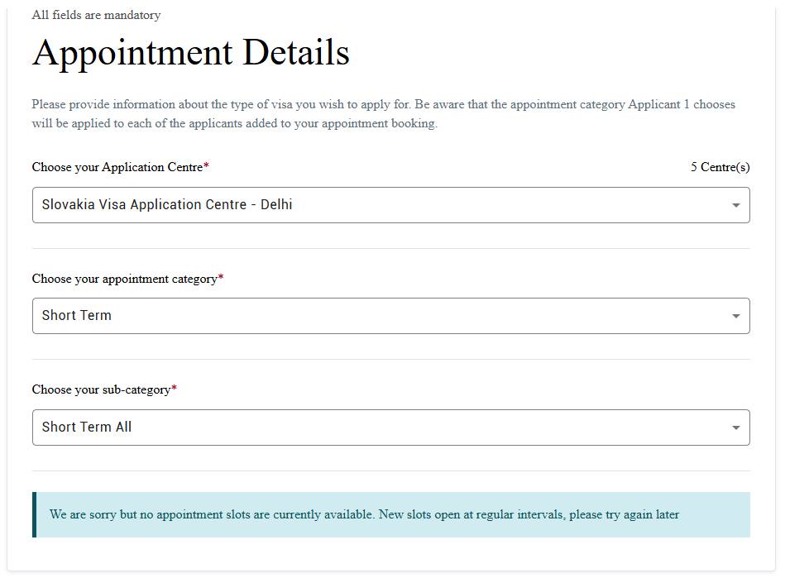Expand the appointment category combo box

391,316
